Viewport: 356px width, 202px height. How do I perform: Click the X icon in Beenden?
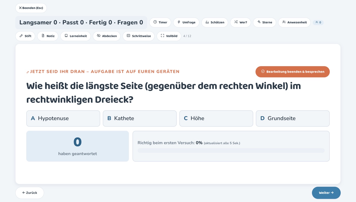coord(20,8)
